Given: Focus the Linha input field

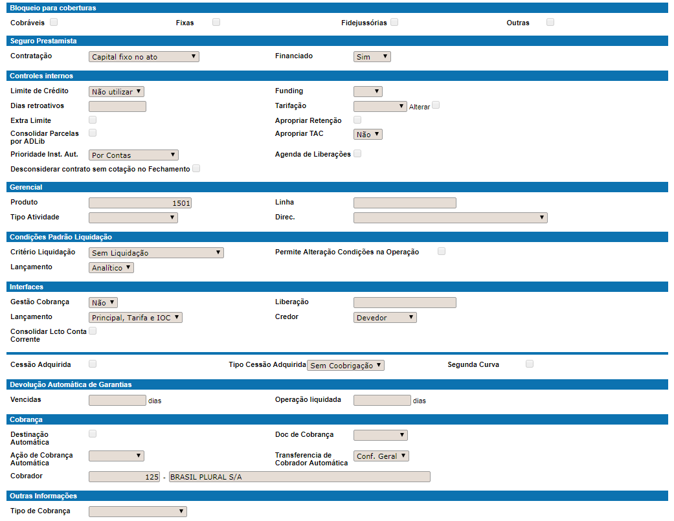Looking at the screenshot, I should pyautogui.click(x=405, y=203).
